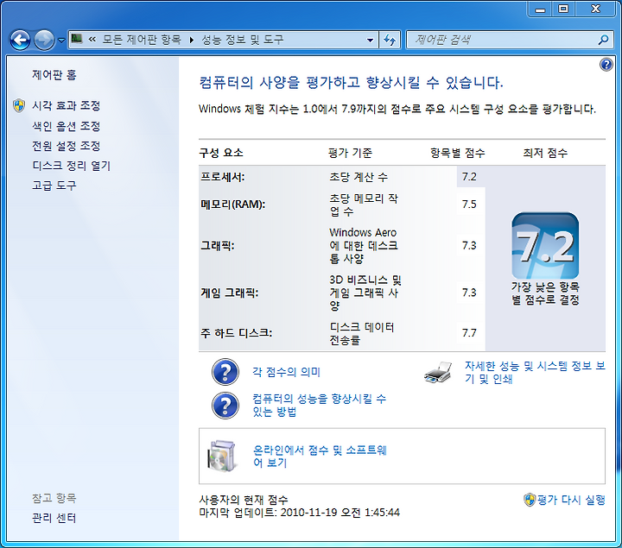The height and width of the screenshot is (548, 622).
Task: Expand arrow after 모든 제어판 항목
Action: [192, 40]
